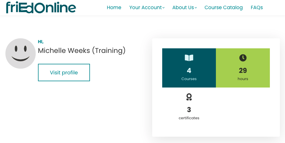This screenshot has height=143, width=285.
Task: Expand the About Us menu
Action: 184,7
